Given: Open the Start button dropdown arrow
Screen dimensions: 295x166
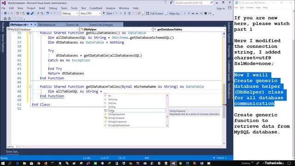Looking at the screenshot, I should [x=113, y=13].
